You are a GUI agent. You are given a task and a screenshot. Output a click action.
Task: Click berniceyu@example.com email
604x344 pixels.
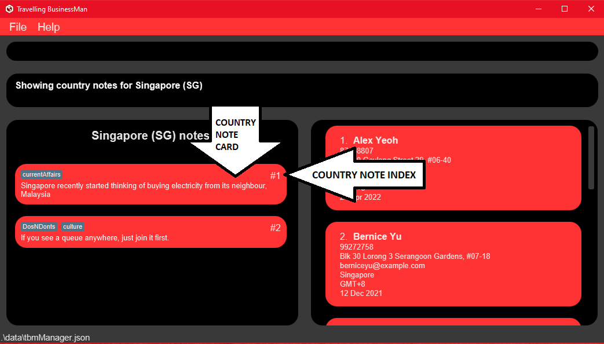[382, 265]
